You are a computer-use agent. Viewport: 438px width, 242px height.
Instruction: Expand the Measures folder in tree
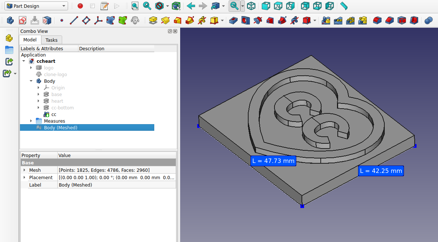pos(31,121)
